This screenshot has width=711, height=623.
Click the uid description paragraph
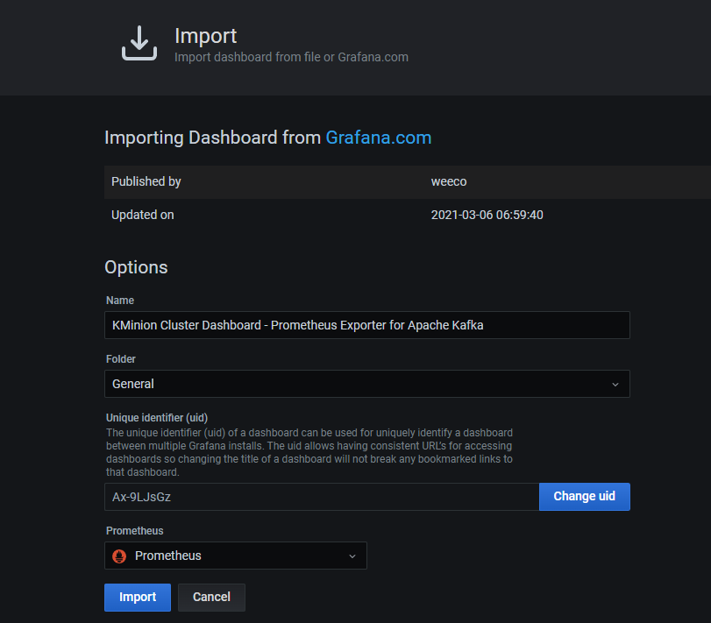click(309, 453)
